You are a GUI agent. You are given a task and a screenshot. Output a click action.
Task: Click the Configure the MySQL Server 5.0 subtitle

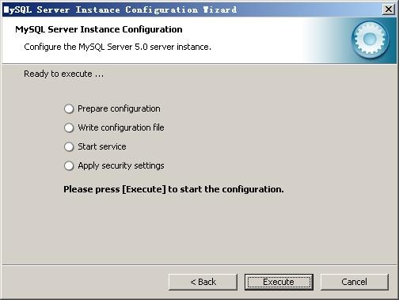117,47
